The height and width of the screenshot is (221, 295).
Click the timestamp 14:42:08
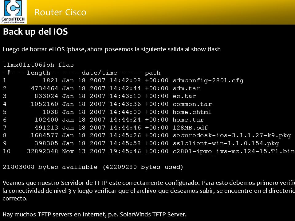click(125, 80)
